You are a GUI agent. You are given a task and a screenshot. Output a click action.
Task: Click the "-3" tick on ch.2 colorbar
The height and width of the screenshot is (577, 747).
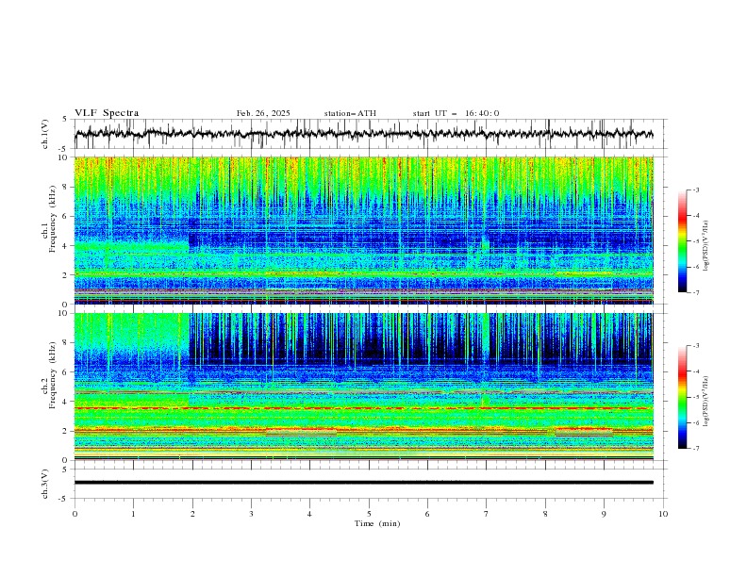click(695, 346)
